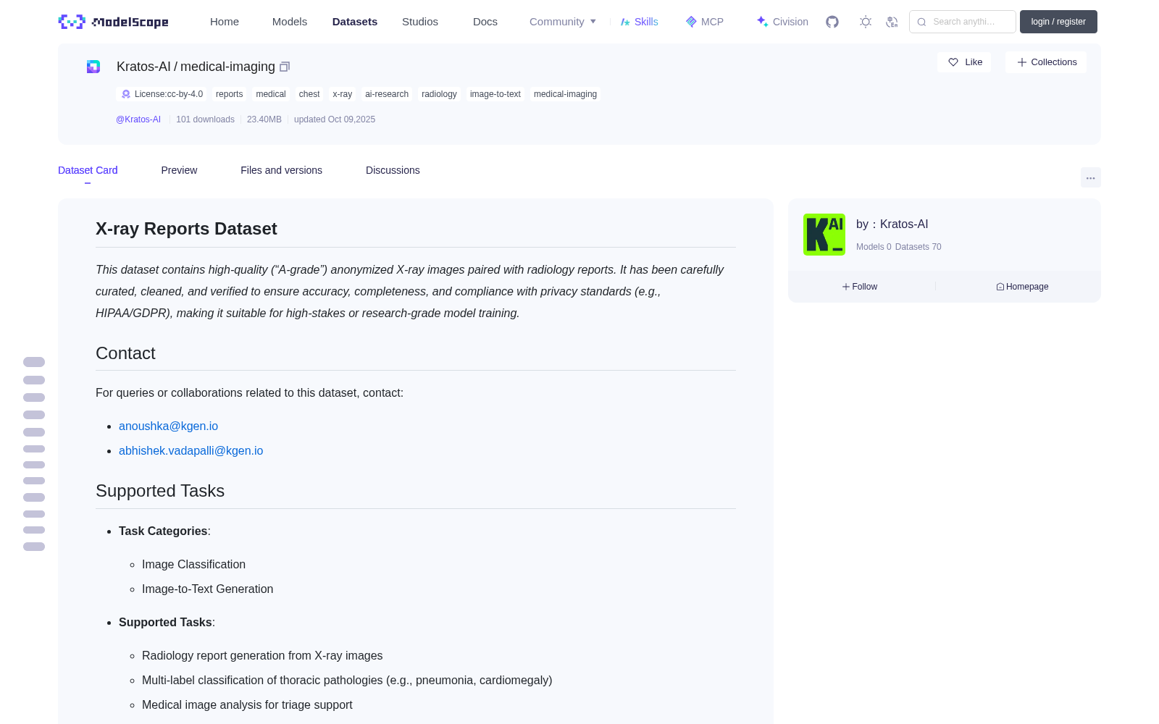The image size is (1159, 724).
Task: Click the medical tag
Action: (x=271, y=94)
